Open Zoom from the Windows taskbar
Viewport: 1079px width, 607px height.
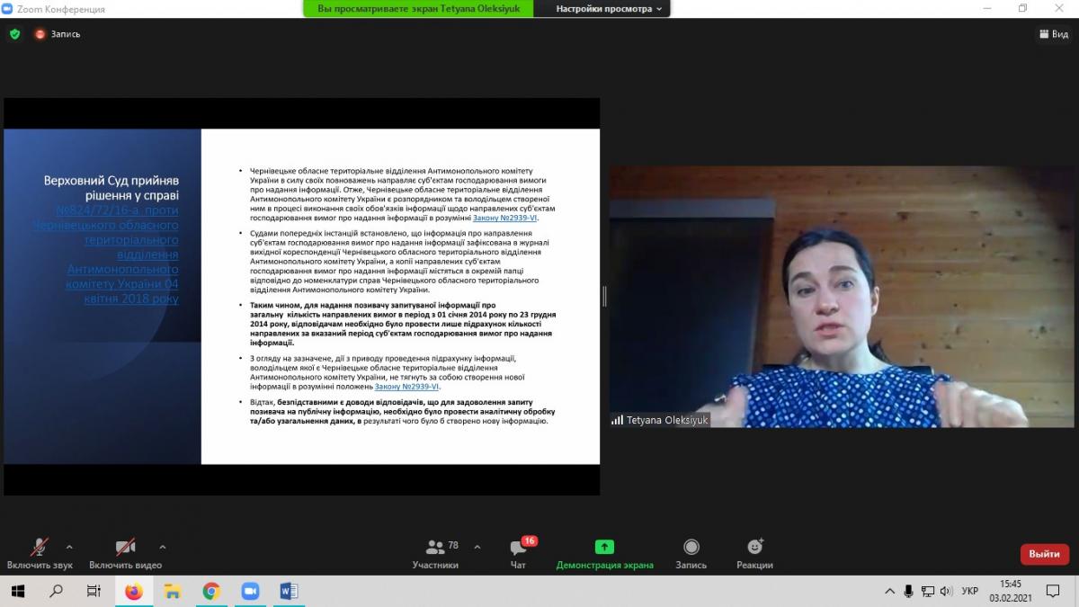[250, 591]
